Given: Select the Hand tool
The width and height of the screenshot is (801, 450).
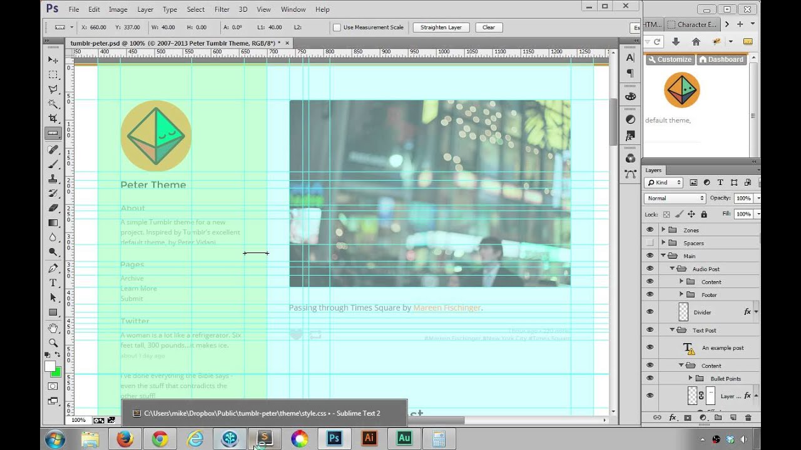Looking at the screenshot, I should pos(53,328).
